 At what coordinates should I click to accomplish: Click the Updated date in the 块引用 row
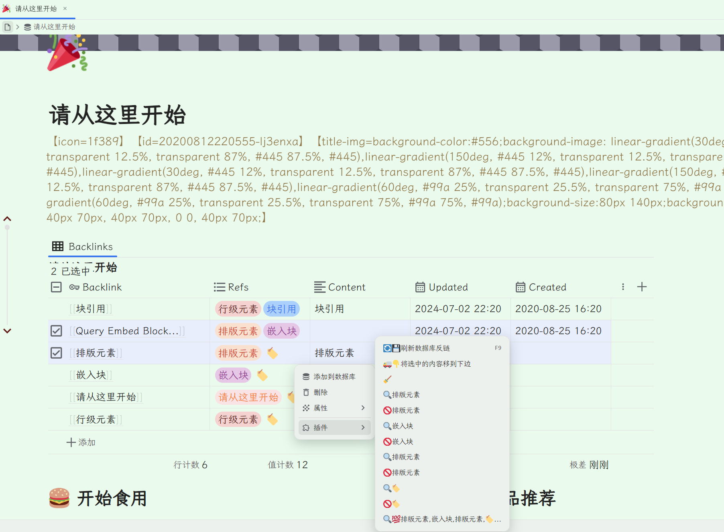[x=460, y=309]
